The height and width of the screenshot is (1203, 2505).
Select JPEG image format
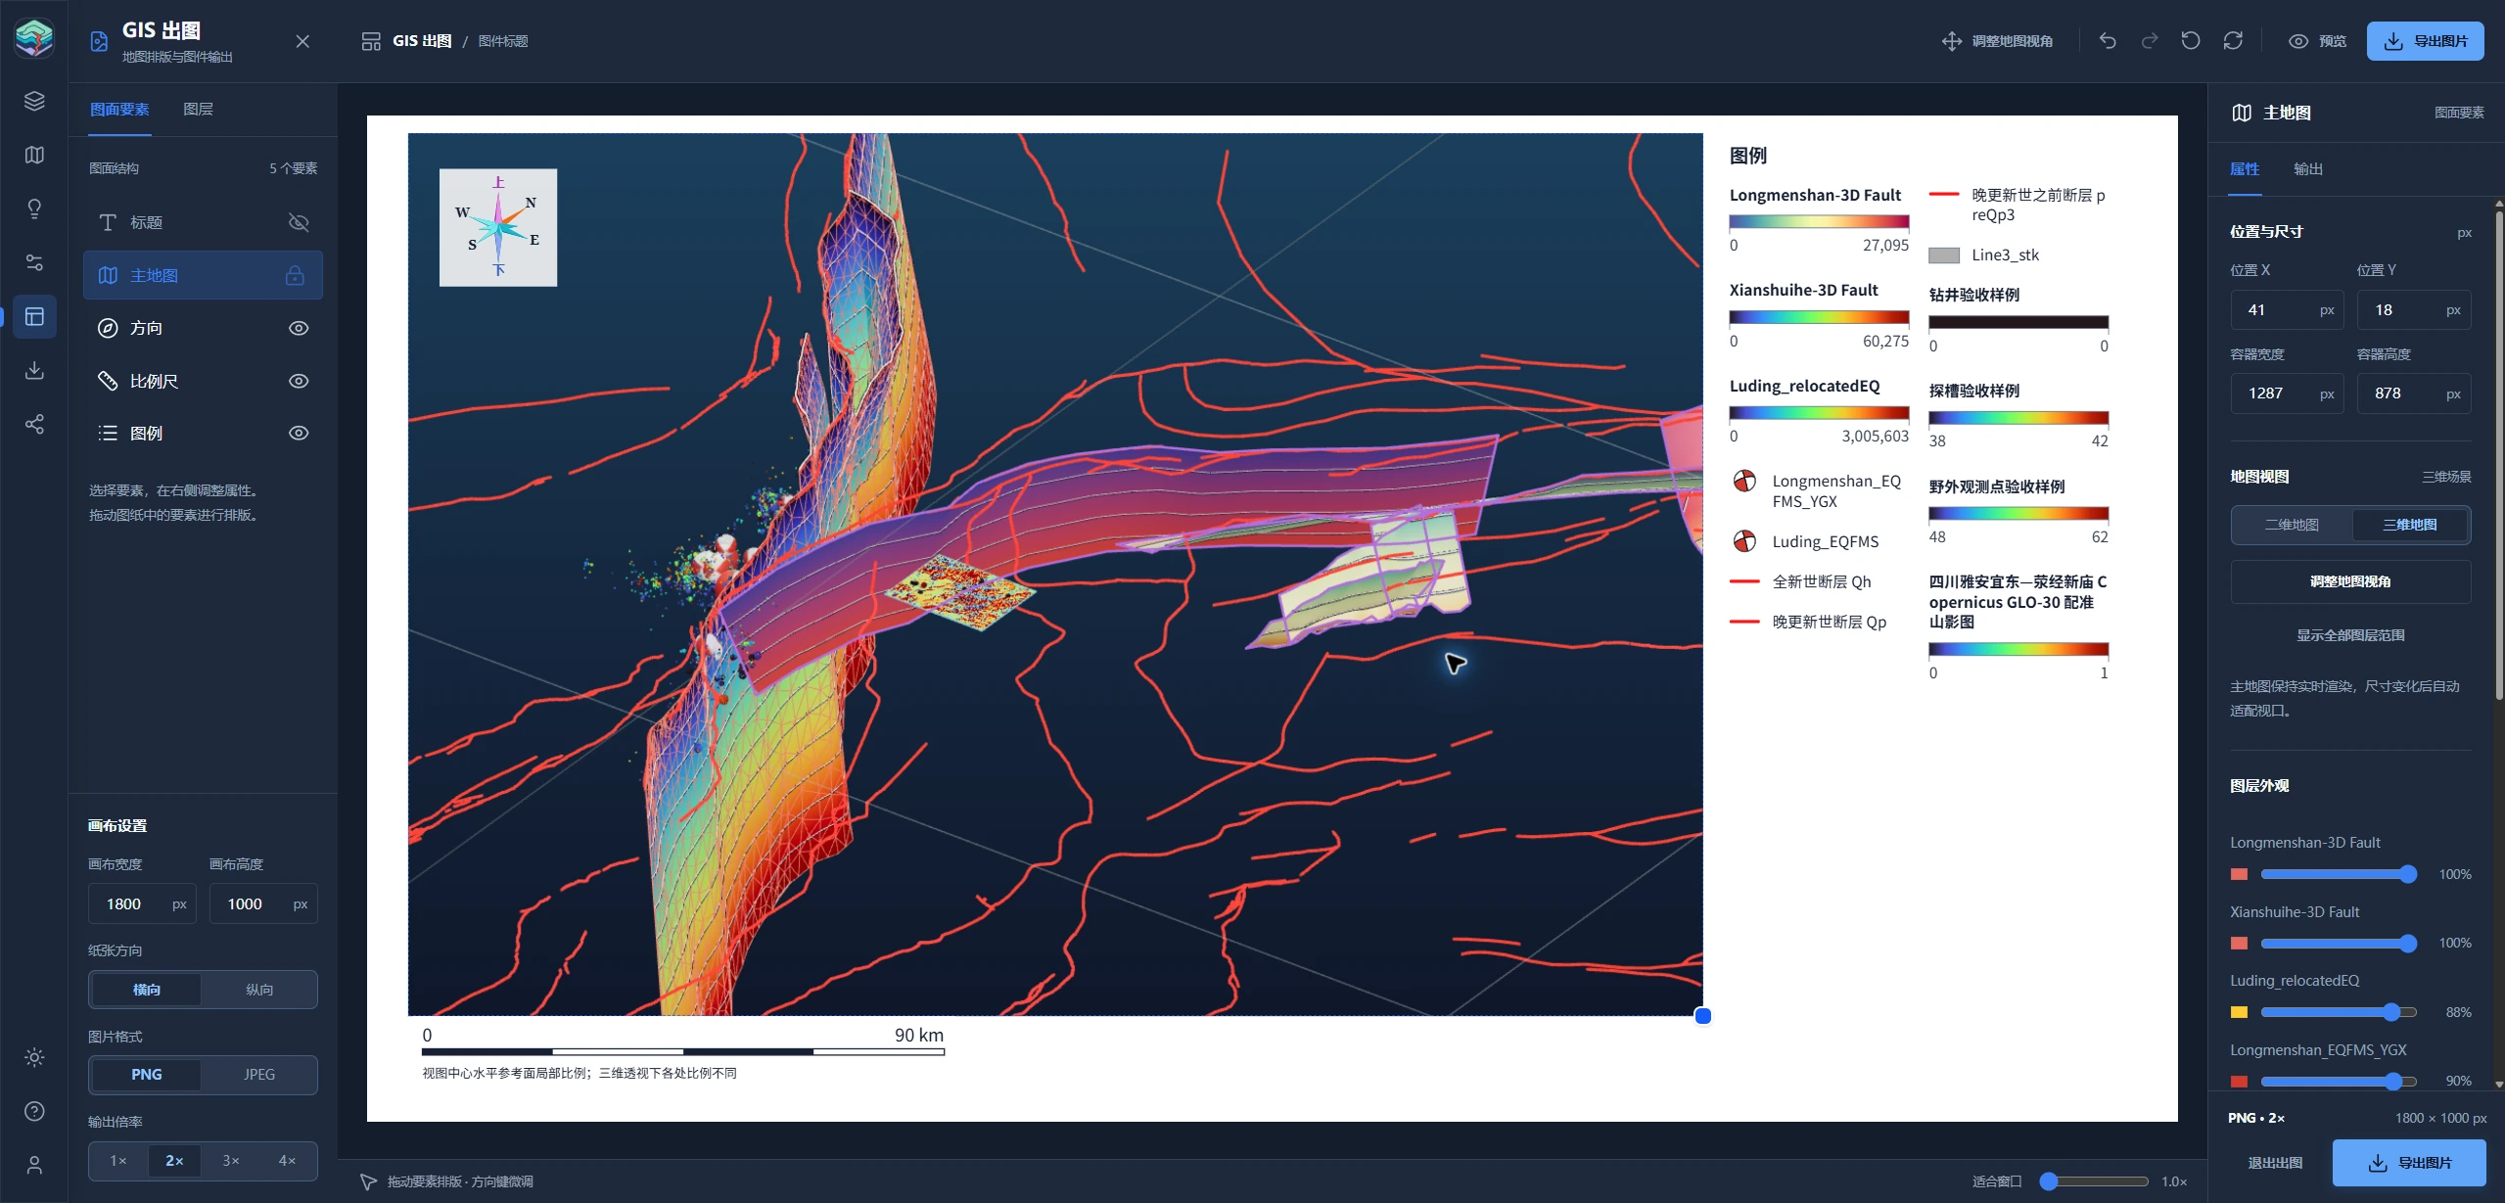point(259,1074)
